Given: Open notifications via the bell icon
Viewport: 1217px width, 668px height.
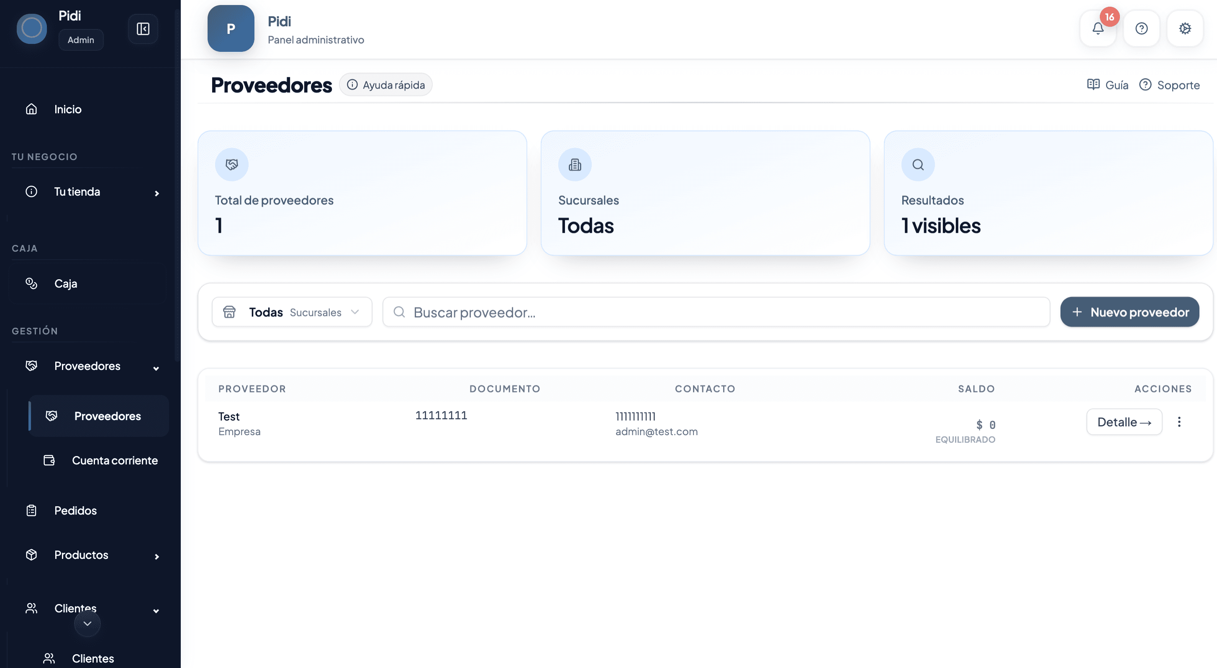Looking at the screenshot, I should 1098,28.
